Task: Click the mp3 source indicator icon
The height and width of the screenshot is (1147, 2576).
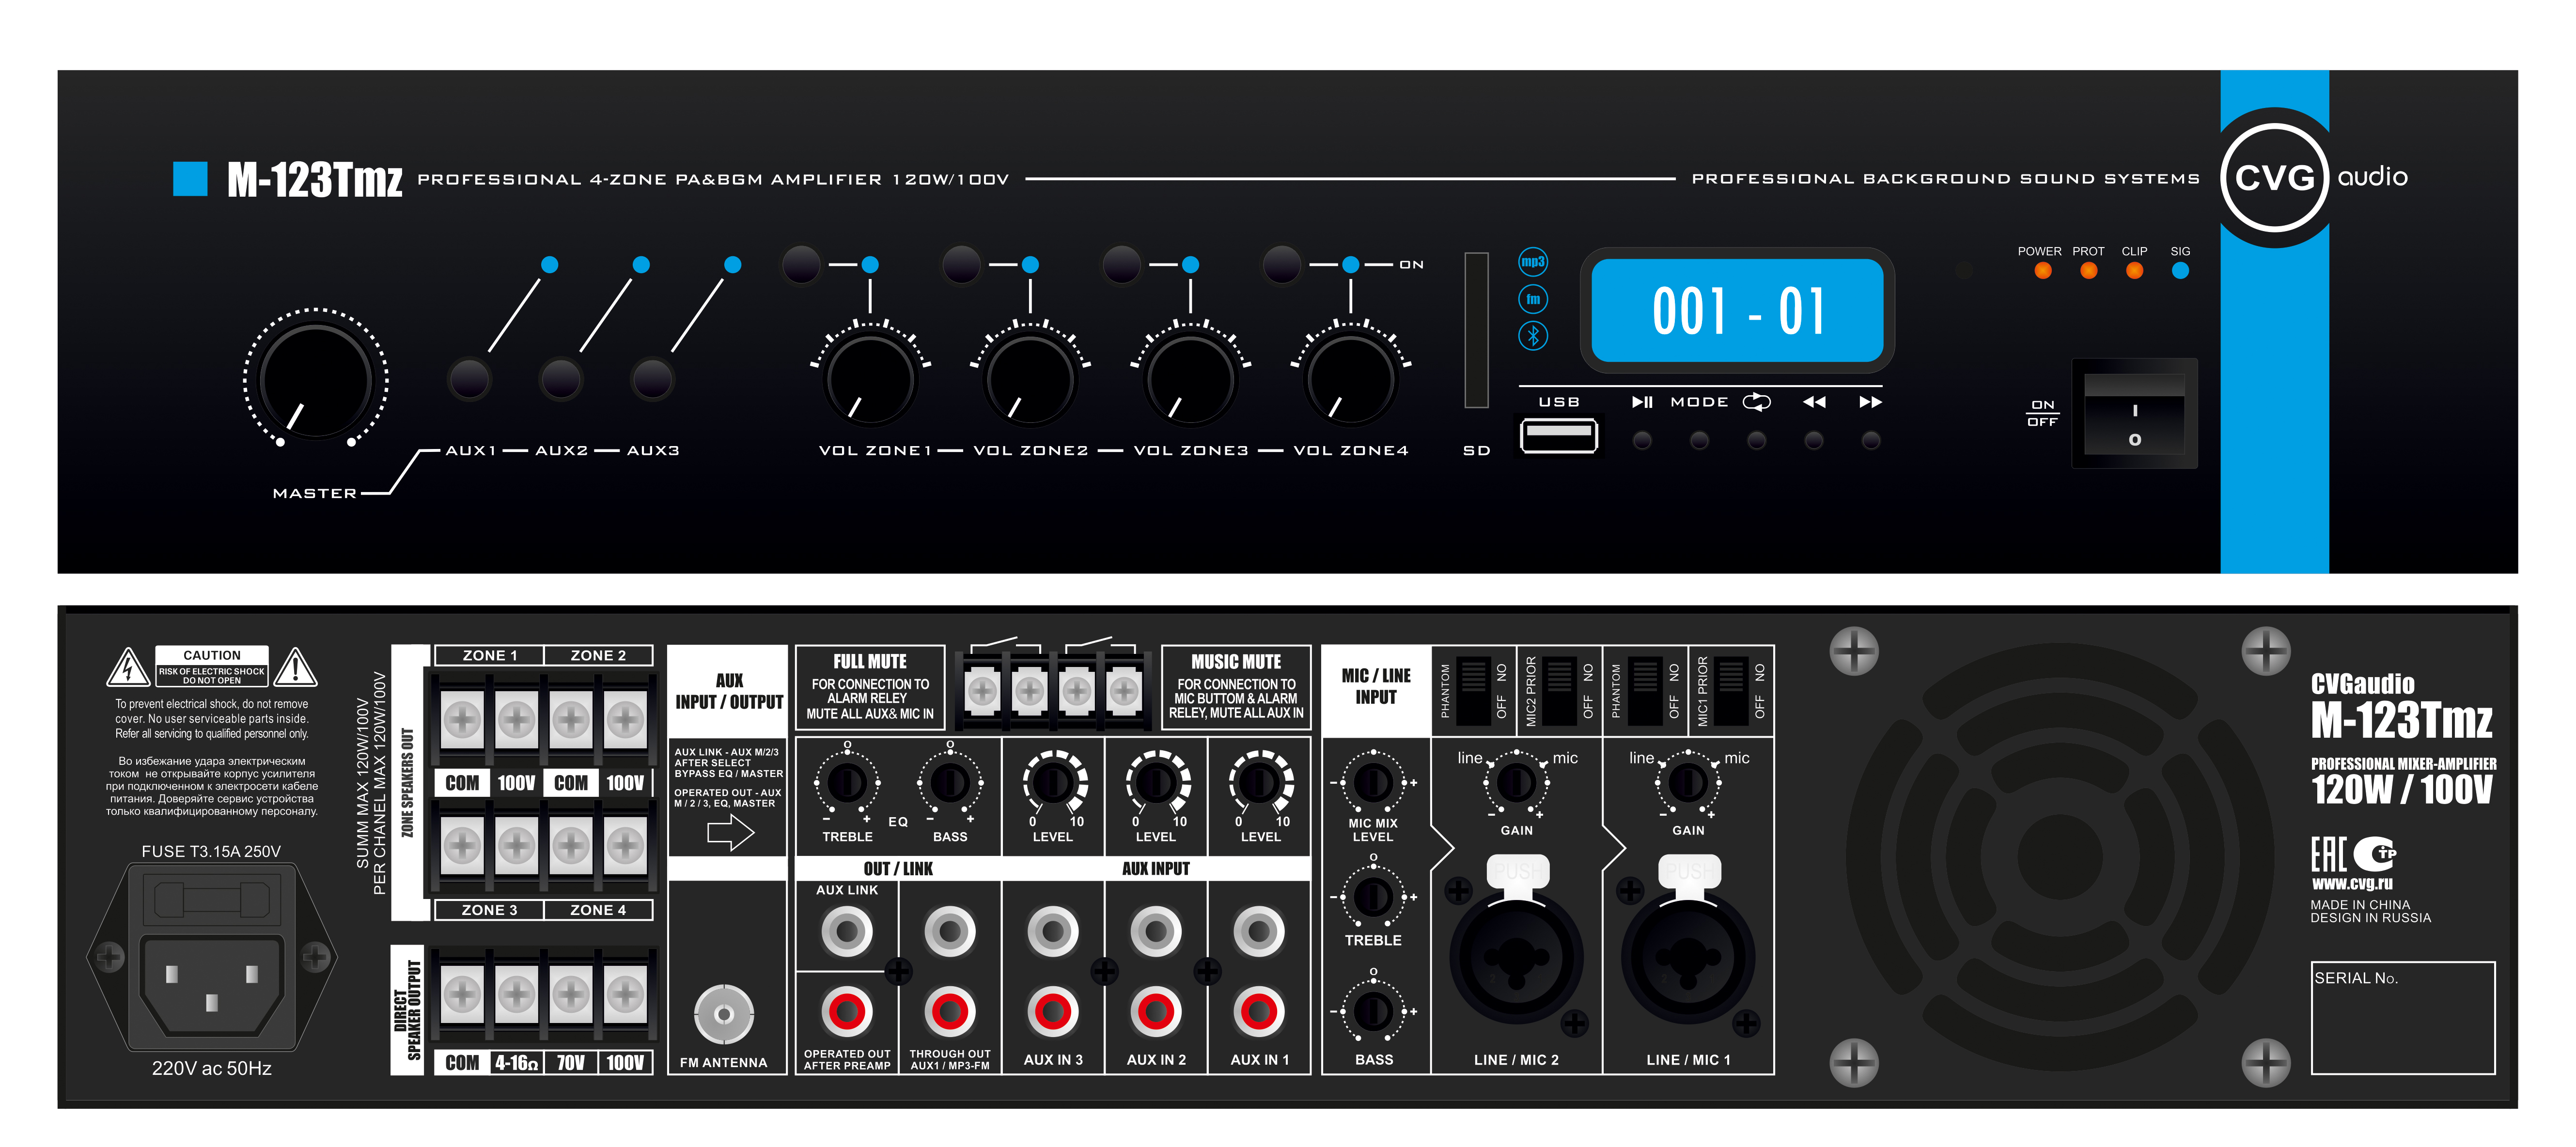Action: pyautogui.click(x=1532, y=262)
